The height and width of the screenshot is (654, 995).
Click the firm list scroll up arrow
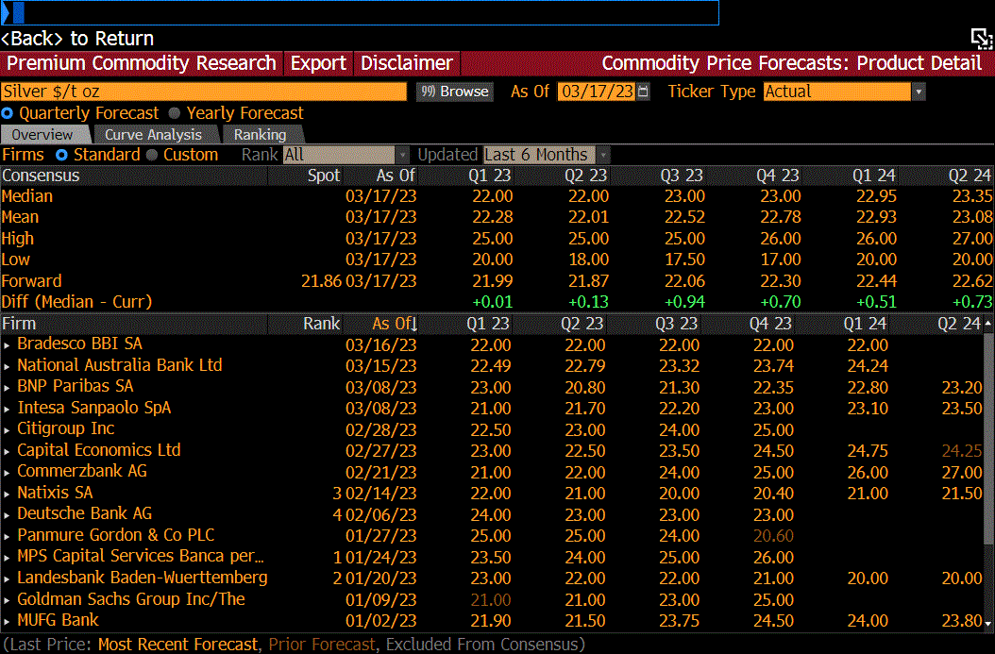988,324
